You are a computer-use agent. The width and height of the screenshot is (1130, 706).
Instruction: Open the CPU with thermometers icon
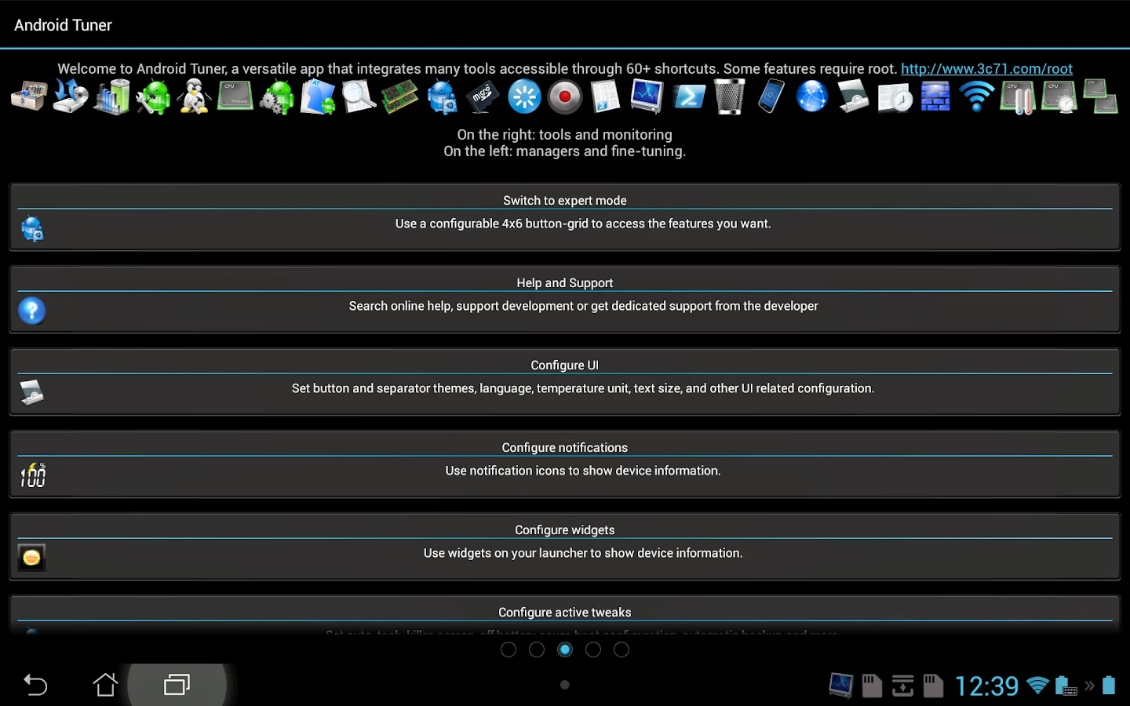pos(1018,97)
